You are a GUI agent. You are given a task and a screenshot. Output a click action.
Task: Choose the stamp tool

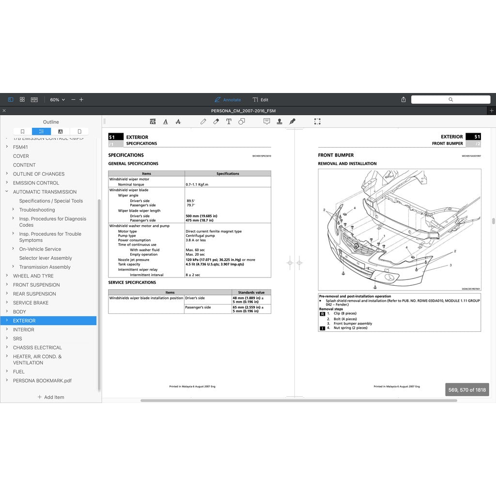(279, 122)
